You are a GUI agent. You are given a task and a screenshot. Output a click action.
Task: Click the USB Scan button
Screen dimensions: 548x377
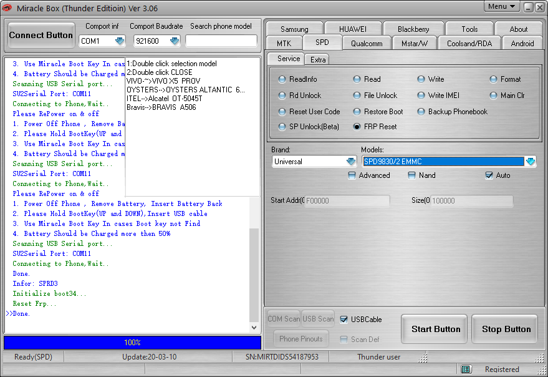pos(318,319)
